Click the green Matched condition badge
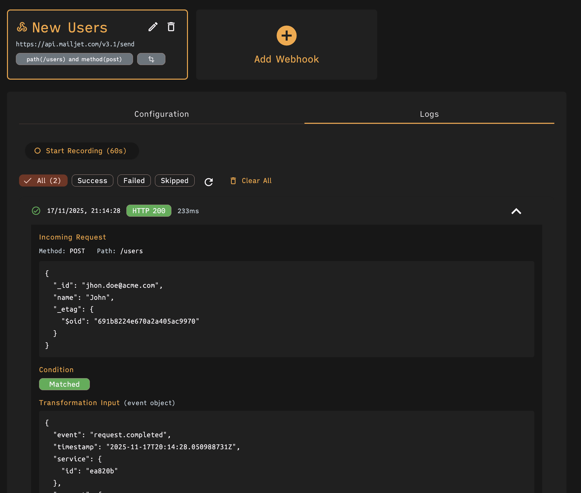The image size is (581, 493). click(x=64, y=384)
